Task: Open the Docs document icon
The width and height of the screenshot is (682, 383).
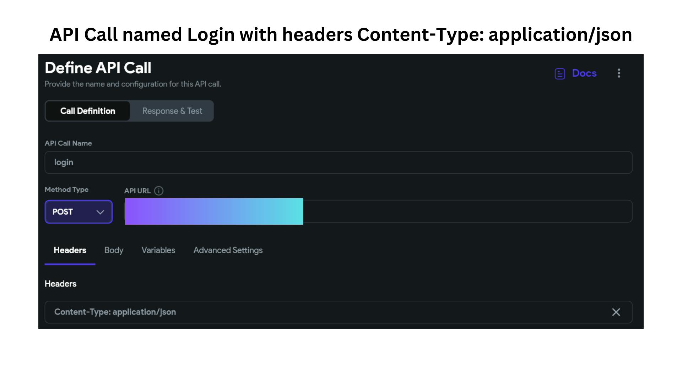Action: pos(560,74)
